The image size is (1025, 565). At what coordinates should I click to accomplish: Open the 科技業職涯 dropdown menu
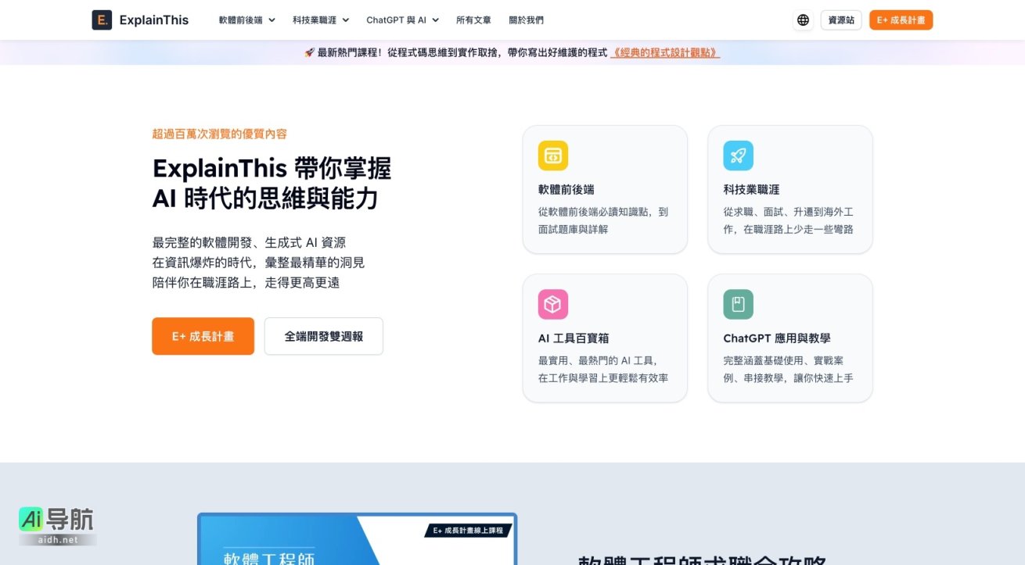[319, 20]
